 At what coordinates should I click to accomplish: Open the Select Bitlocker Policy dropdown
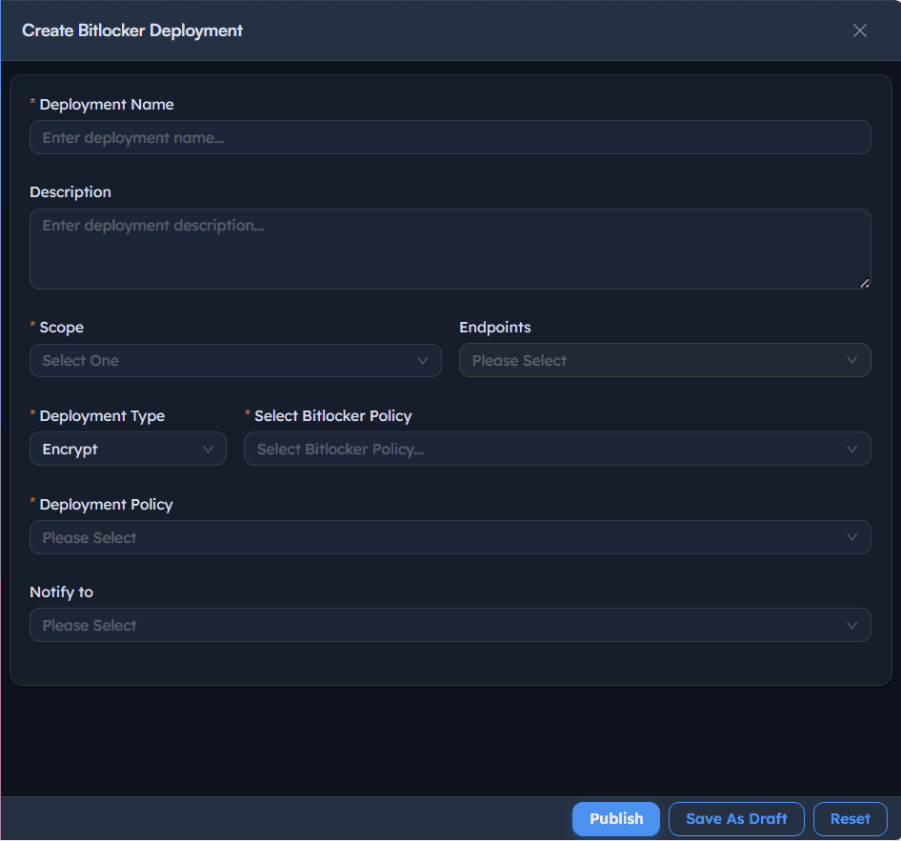(557, 449)
